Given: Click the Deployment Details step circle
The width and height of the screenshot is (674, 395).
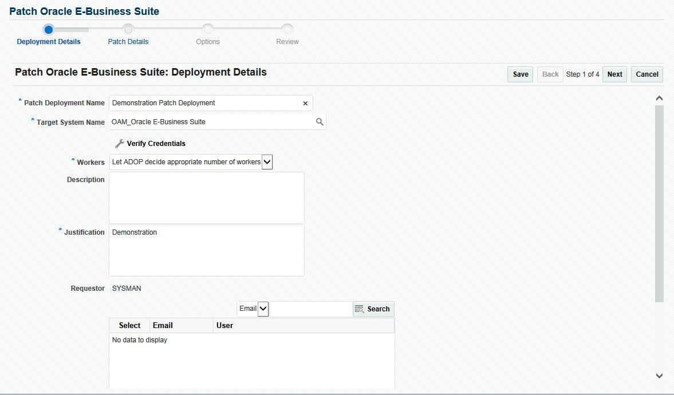Looking at the screenshot, I should pyautogui.click(x=49, y=30).
